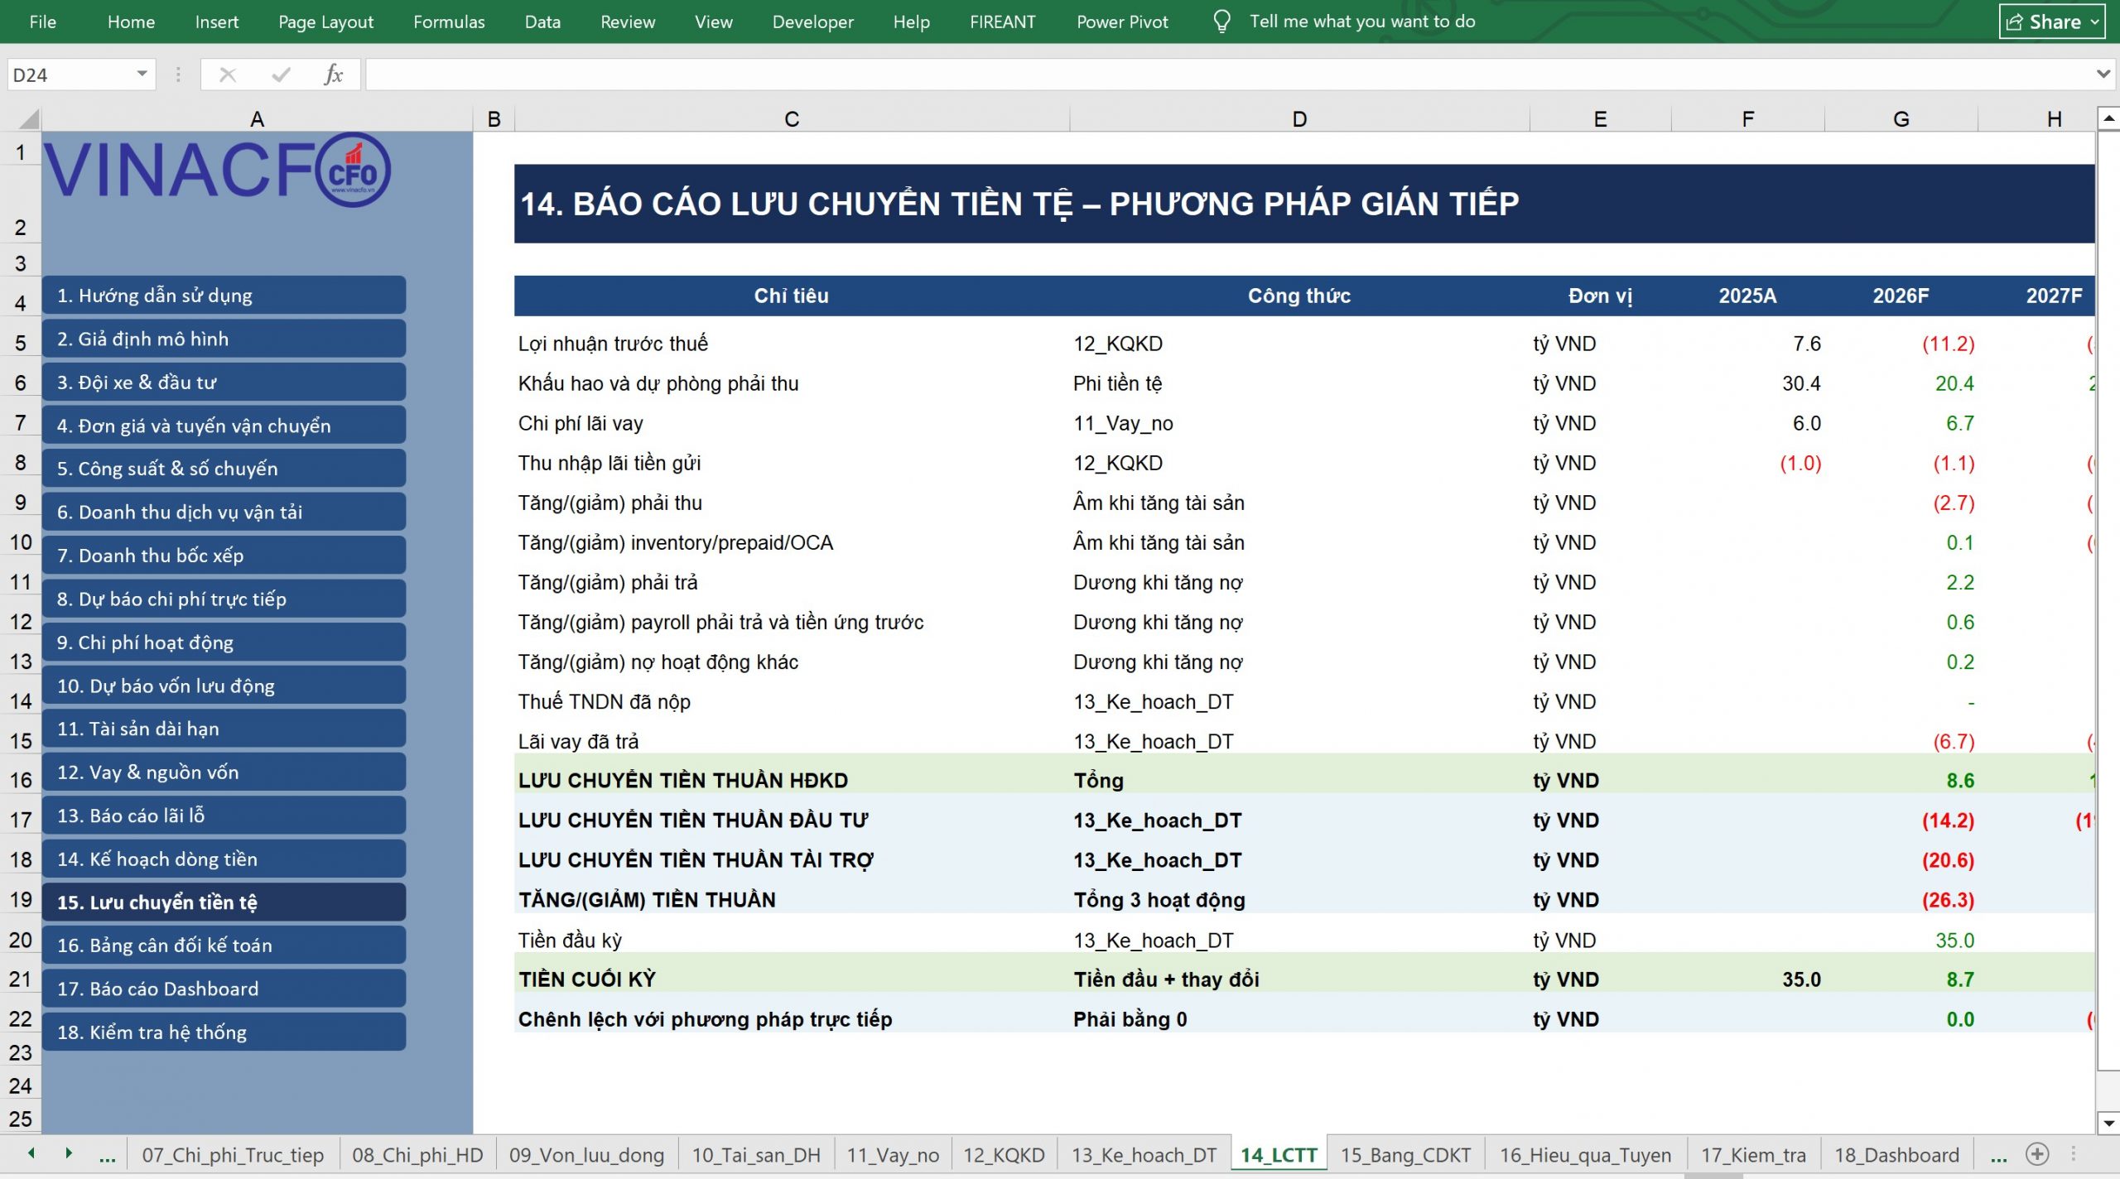Click the sheet tab scroll left arrow
This screenshot has width=2120, height=1179.
pyautogui.click(x=31, y=1153)
